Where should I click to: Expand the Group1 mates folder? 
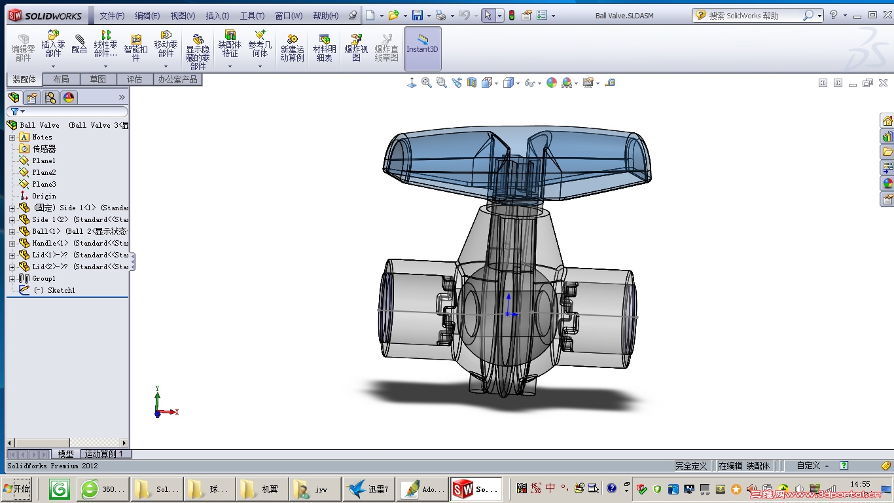(x=12, y=278)
